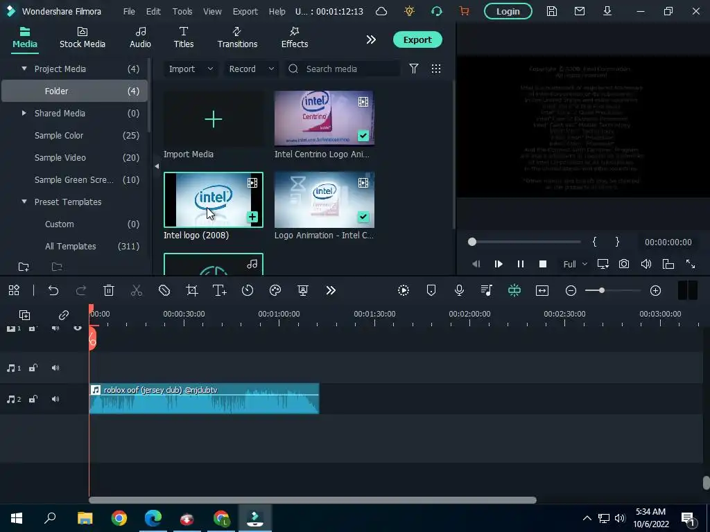
Task: Stop the preview playback
Action: pyautogui.click(x=542, y=264)
